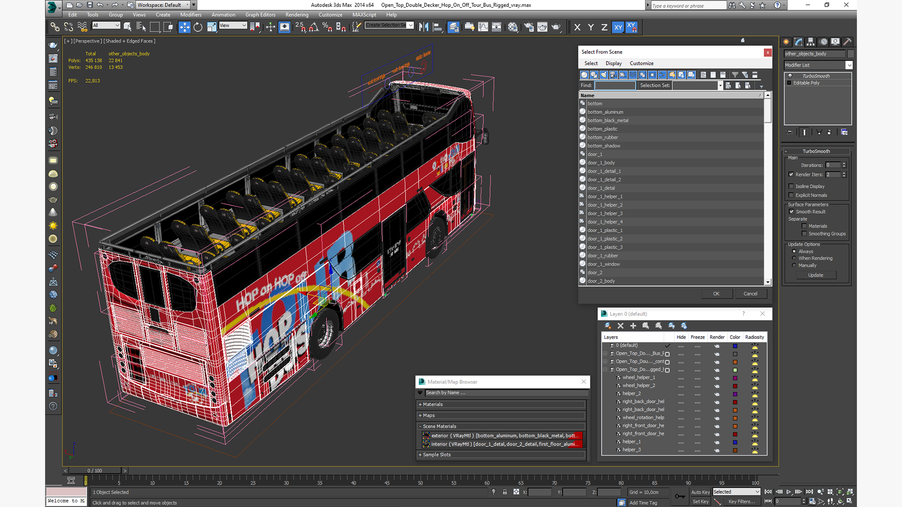Click the Set Key button
The height and width of the screenshot is (507, 902).
(700, 502)
